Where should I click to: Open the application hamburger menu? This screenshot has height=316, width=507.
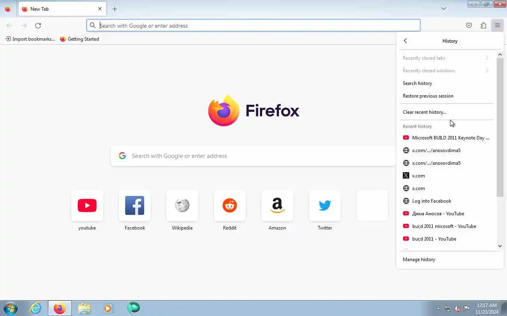(x=497, y=26)
